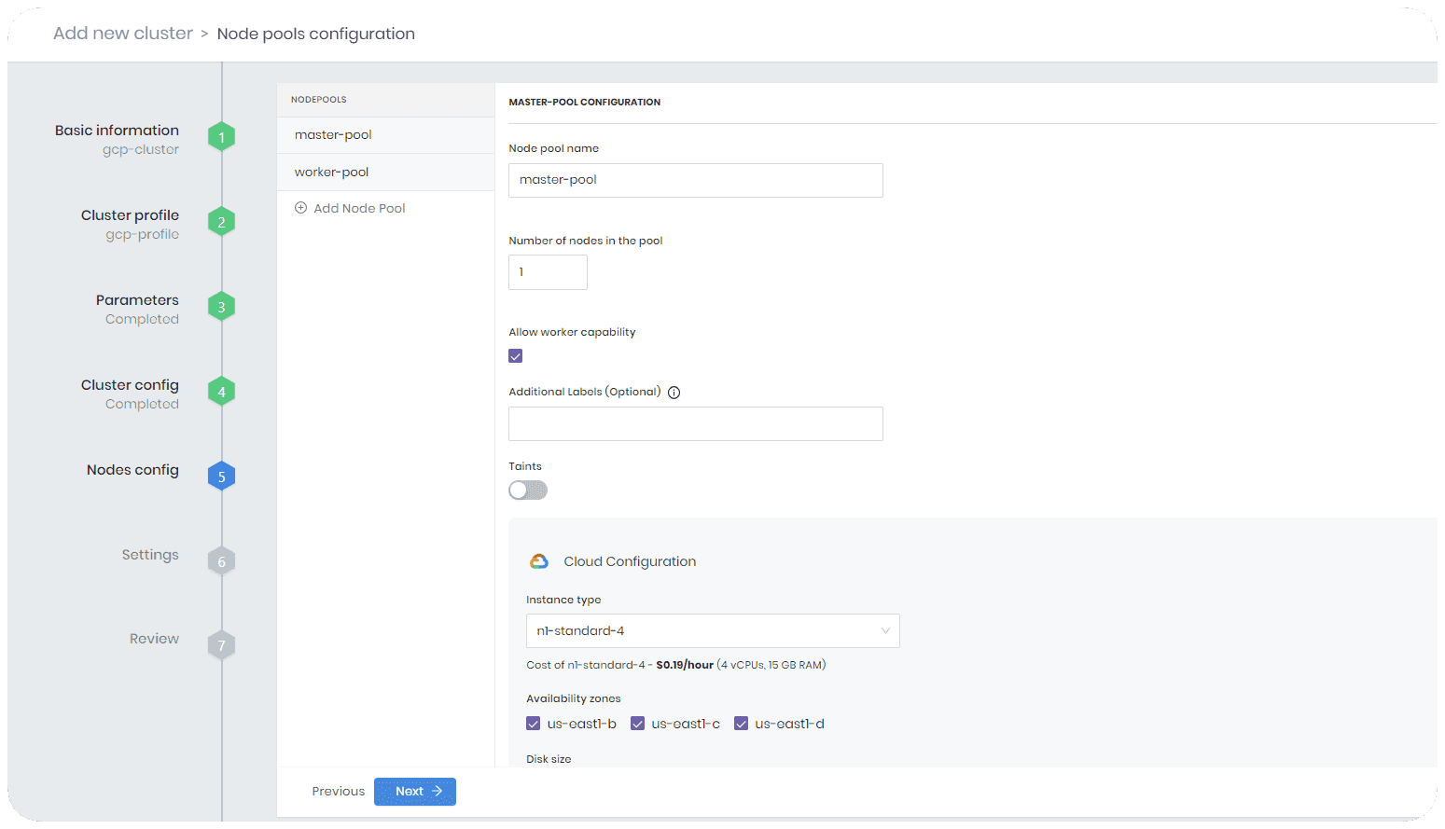Click NODEPOOLS header text

(318, 100)
